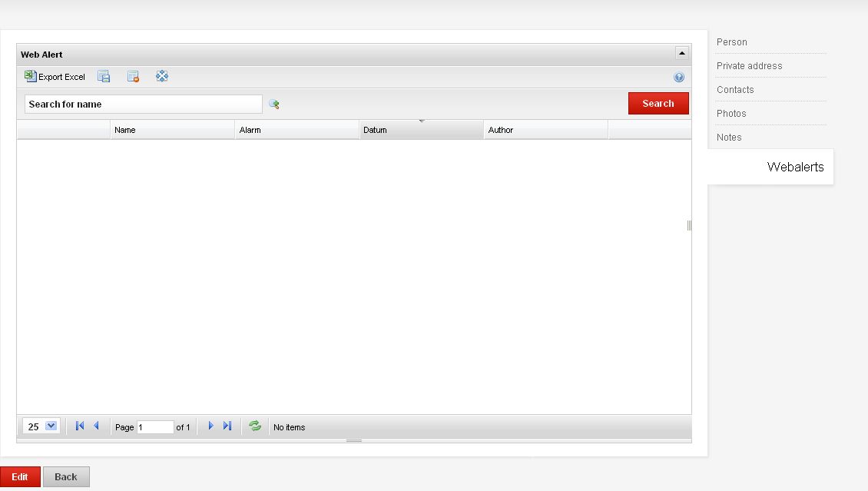
Task: Collapse the Web Alert panel
Action: 681,54
